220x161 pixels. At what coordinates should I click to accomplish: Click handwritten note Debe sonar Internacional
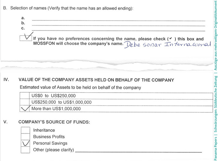tap(168, 44)
